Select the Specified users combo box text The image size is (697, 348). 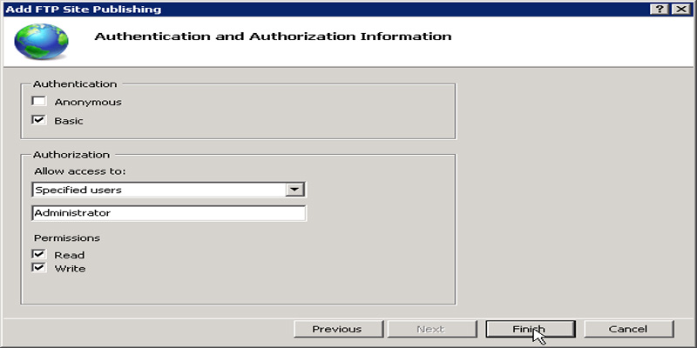(157, 189)
